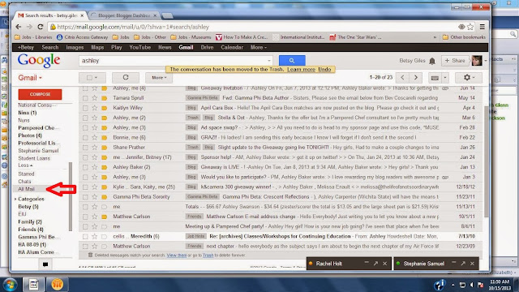Viewport: 519px width, 292px height.
Task: Click the notifications bell icon
Action: point(432,61)
